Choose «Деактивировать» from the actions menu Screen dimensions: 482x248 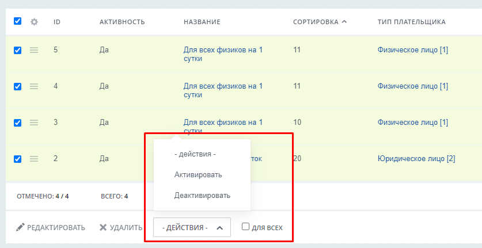click(202, 196)
